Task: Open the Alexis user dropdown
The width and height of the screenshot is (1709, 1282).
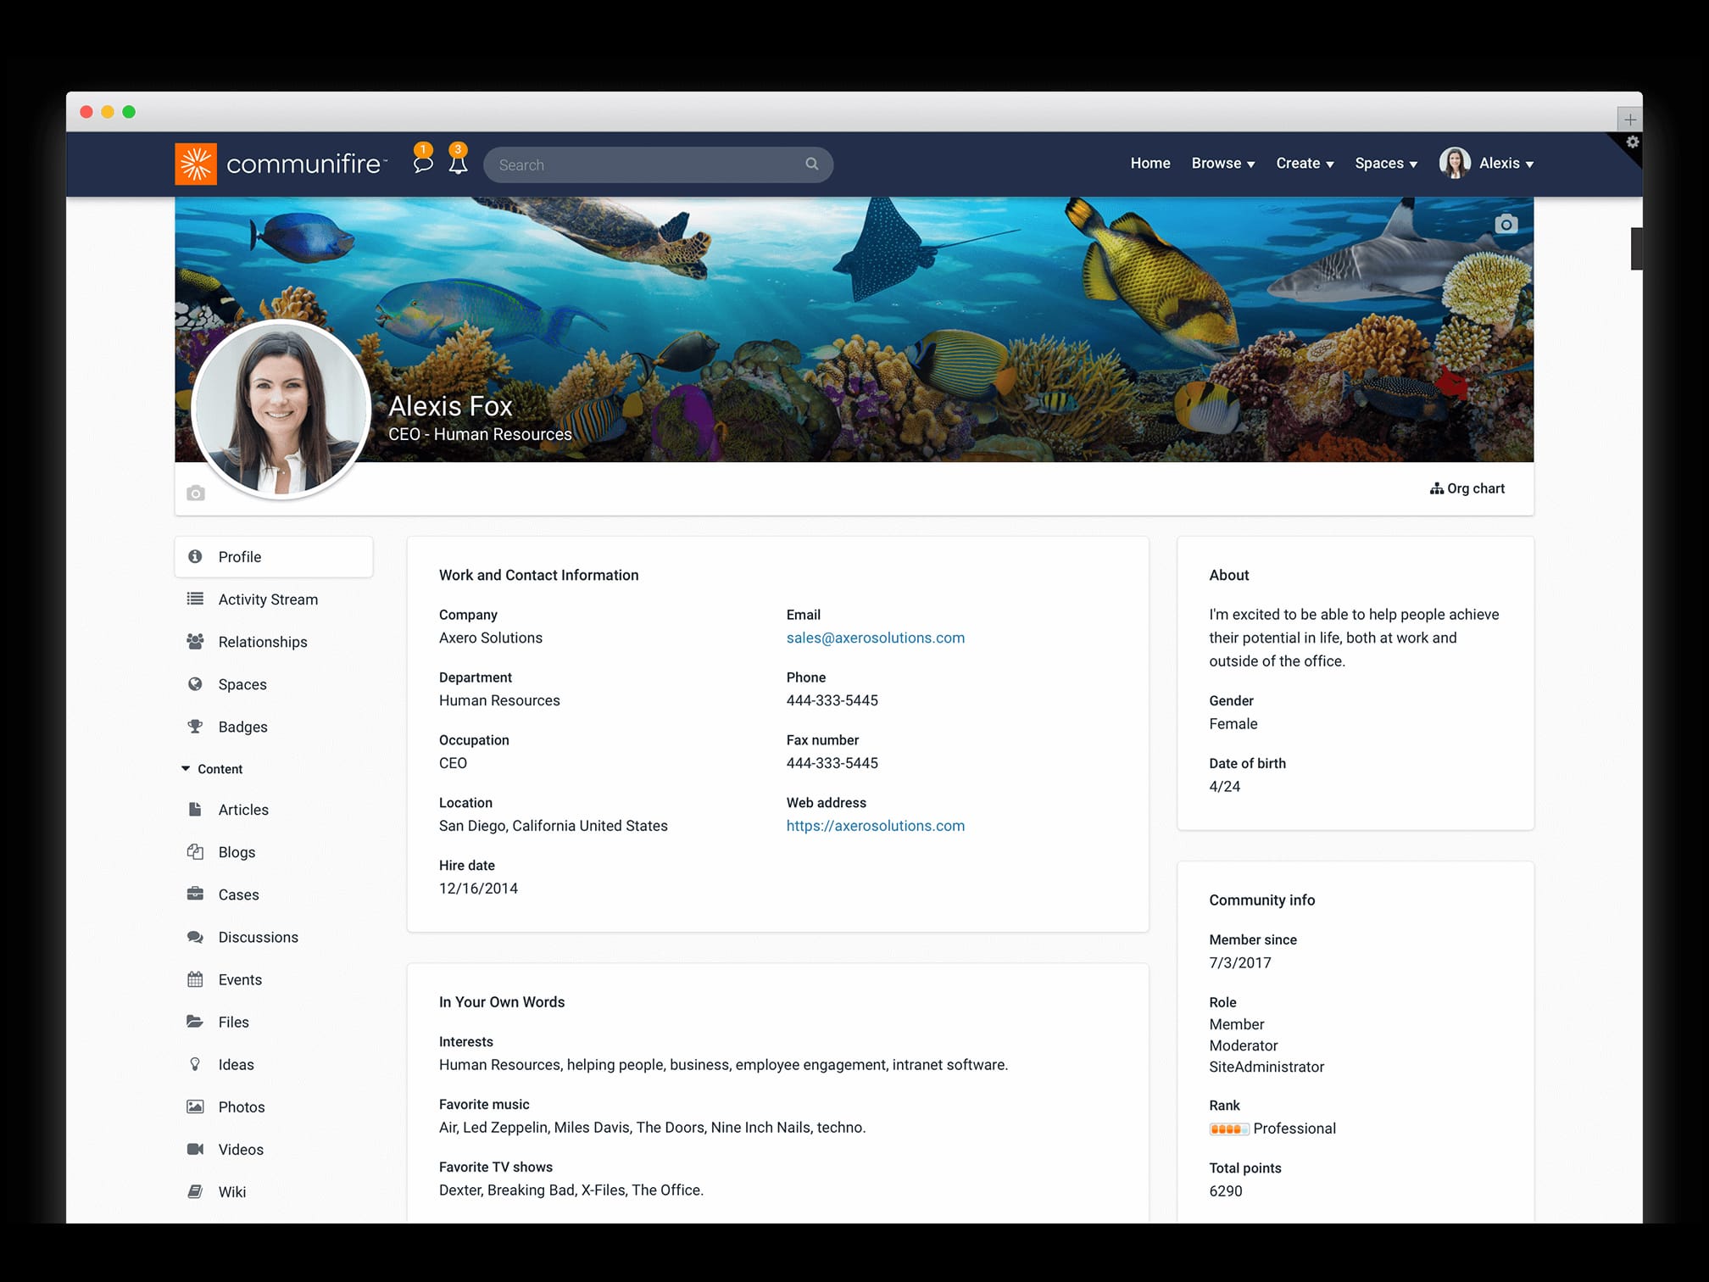Action: coord(1506,164)
